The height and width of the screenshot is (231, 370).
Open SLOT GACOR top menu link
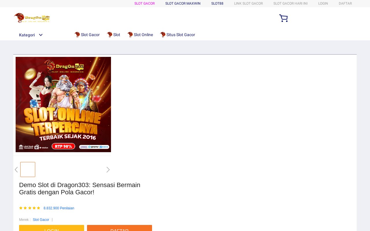pos(145,3)
